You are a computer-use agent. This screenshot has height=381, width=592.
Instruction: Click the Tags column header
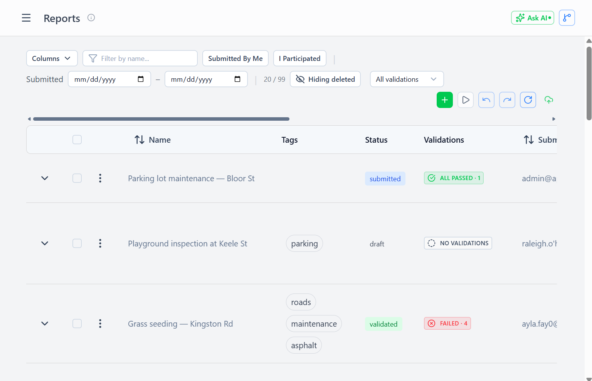289,140
